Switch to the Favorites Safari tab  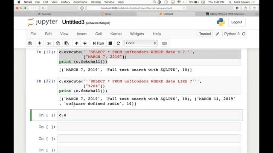pos(44,14)
